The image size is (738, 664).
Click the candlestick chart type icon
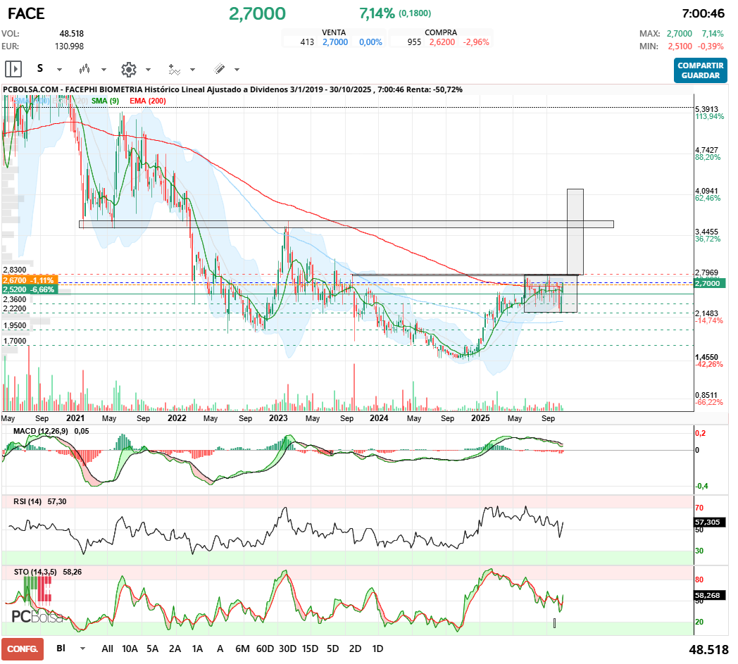click(85, 69)
